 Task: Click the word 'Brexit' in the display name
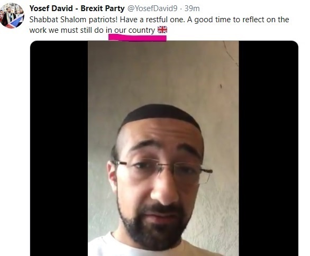click(93, 8)
